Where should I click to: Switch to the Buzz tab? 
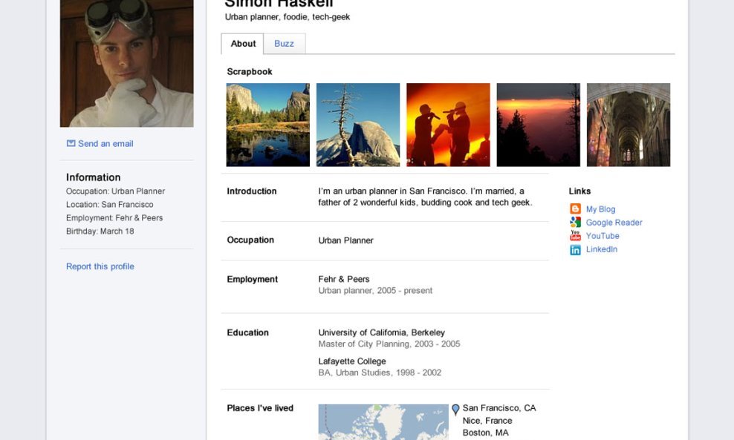click(x=284, y=44)
